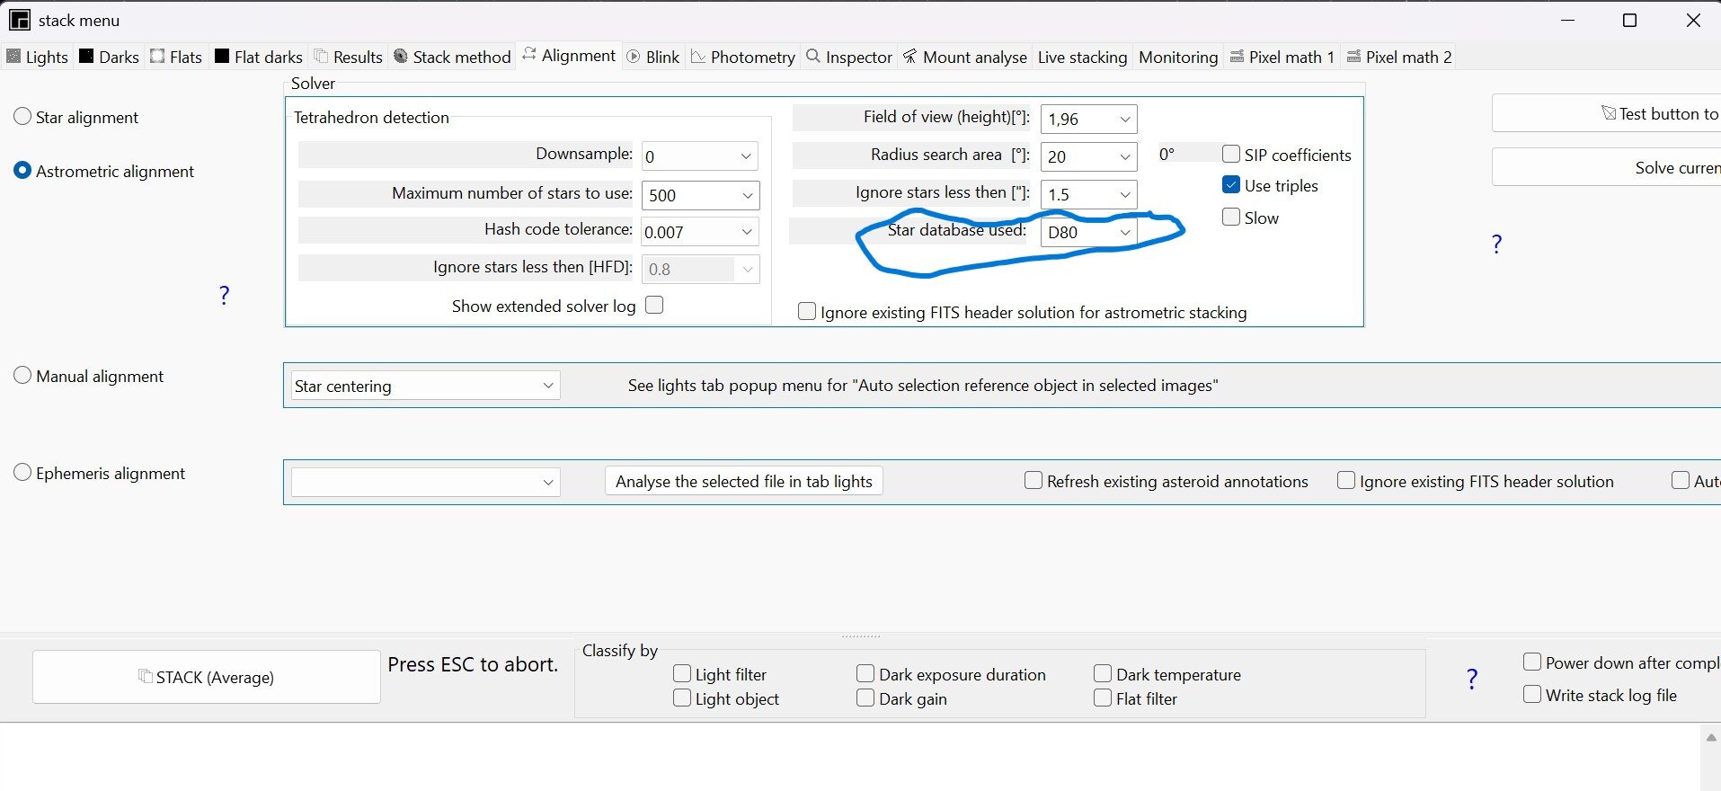Image resolution: width=1721 pixels, height=791 pixels.
Task: Open the help question mark beside Classify by options
Action: point(1472,679)
